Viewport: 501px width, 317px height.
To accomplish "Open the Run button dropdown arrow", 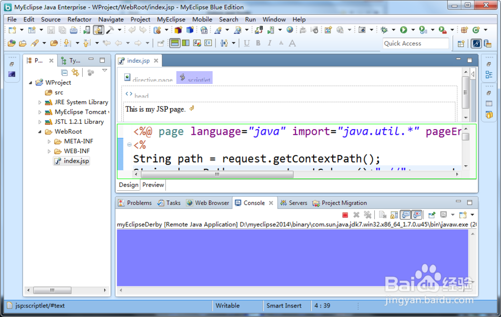I will pos(413,30).
